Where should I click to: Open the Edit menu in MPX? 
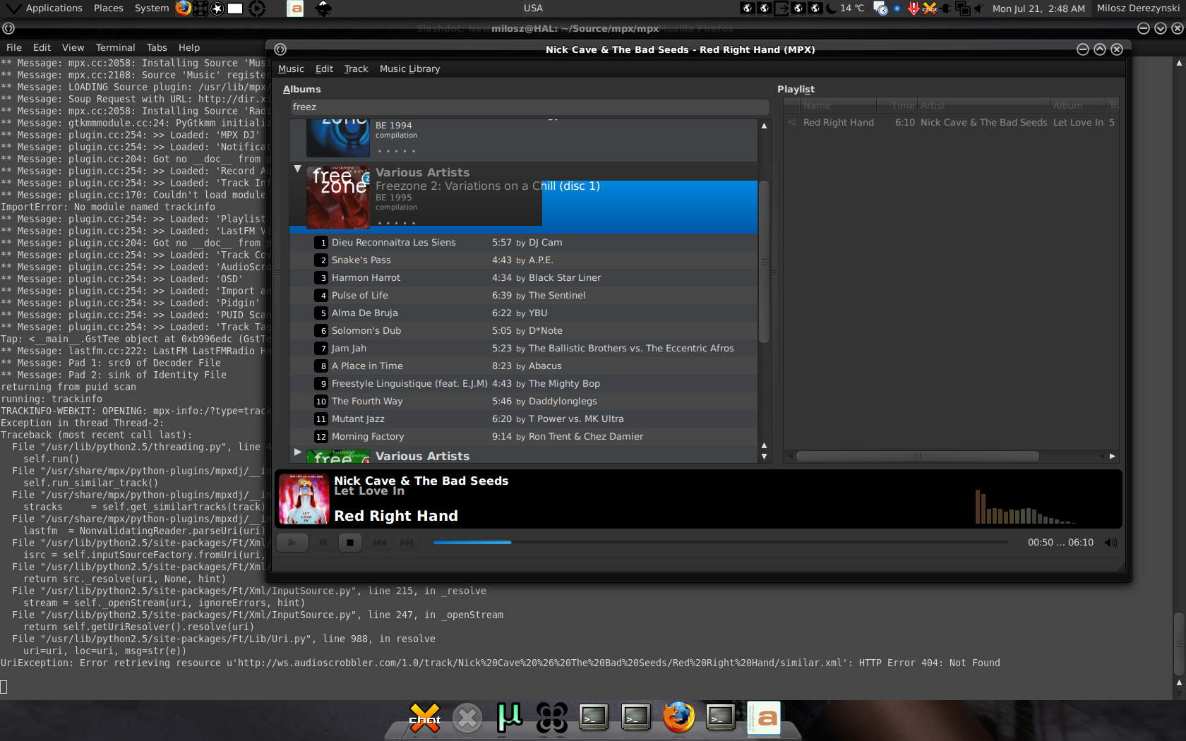tap(324, 69)
